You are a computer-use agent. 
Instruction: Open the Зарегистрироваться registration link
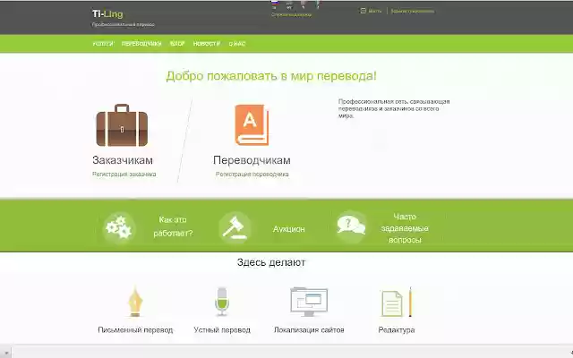click(x=412, y=11)
